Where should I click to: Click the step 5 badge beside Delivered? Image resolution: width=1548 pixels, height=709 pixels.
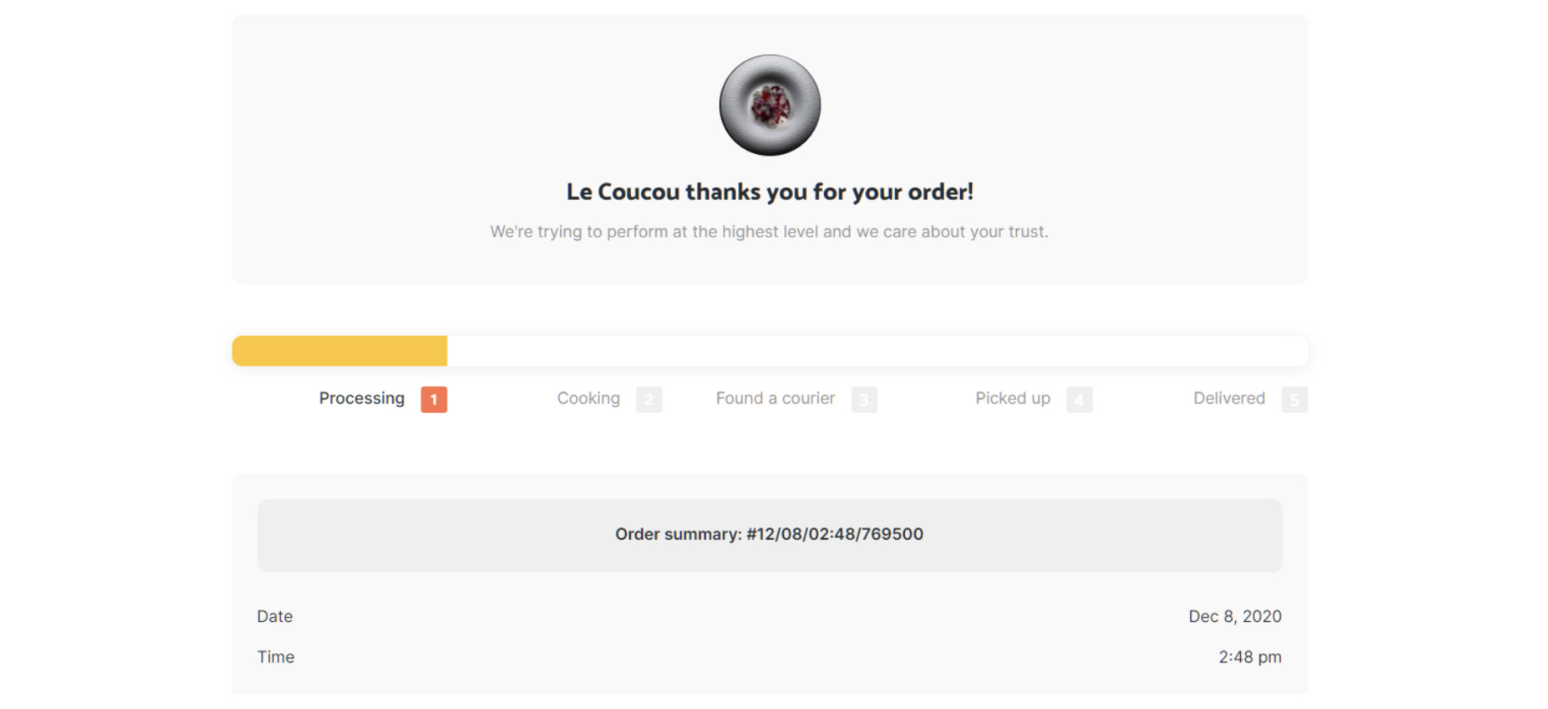coord(1294,399)
